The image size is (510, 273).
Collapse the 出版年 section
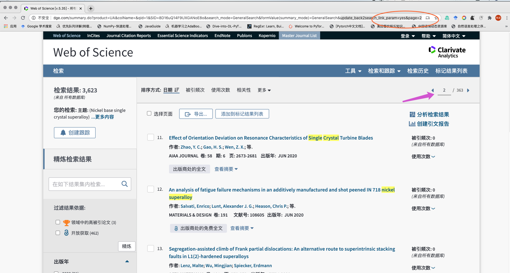(127, 262)
